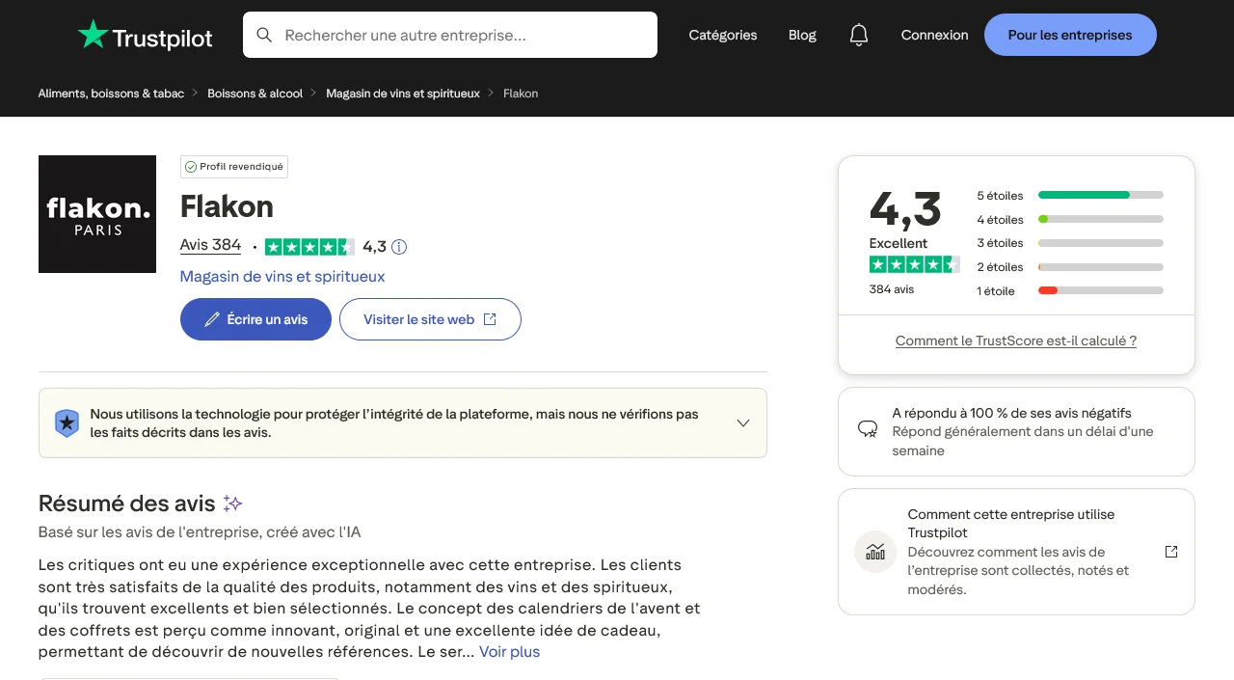Click the pencil icon on Écrire un avis
This screenshot has height=680, width=1234.
(x=212, y=319)
